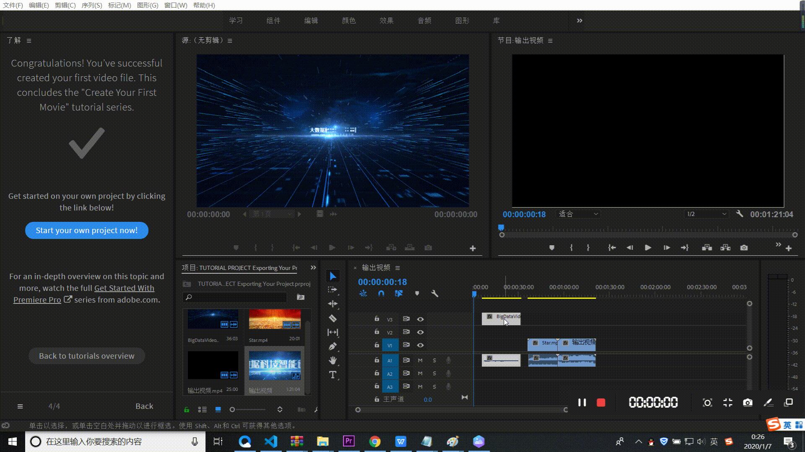Image resolution: width=805 pixels, height=452 pixels.
Task: Pause the screen recording
Action: click(582, 403)
